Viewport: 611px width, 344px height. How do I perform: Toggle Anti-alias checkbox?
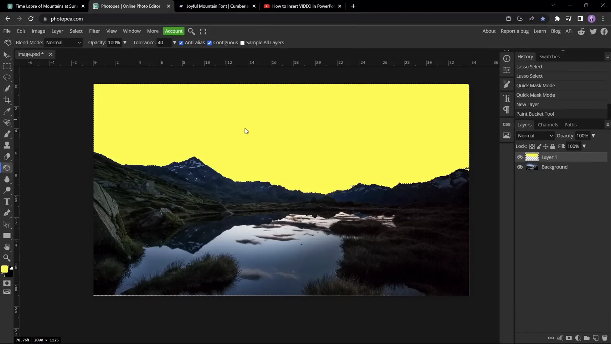click(181, 43)
